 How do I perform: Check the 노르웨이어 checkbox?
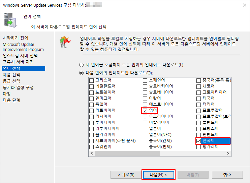pyautogui.click(x=91, y=93)
